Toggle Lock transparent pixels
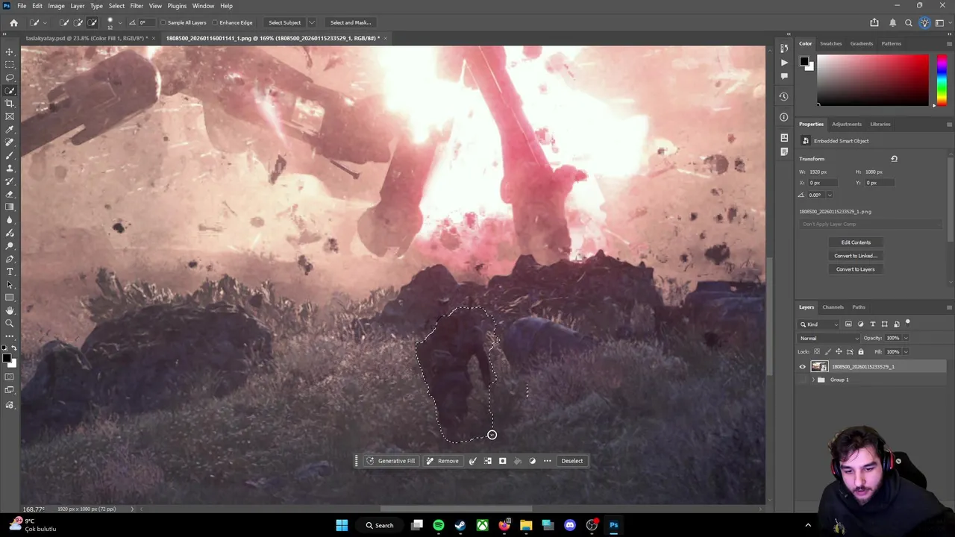Viewport: 955px width, 537px height. (x=816, y=351)
